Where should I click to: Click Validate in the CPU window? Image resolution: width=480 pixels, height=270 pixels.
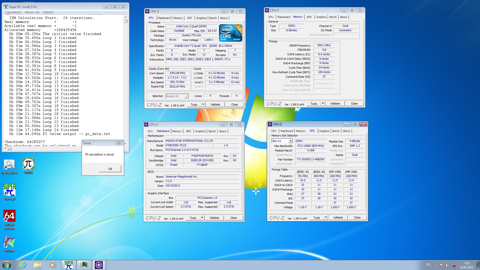(x=215, y=104)
